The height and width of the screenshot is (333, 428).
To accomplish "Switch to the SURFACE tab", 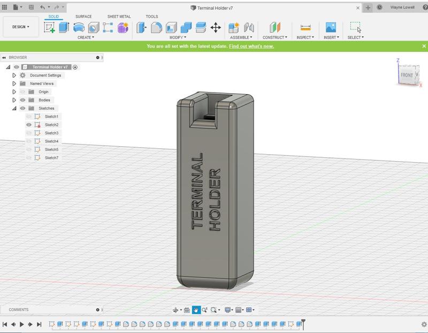I will pyautogui.click(x=83, y=17).
